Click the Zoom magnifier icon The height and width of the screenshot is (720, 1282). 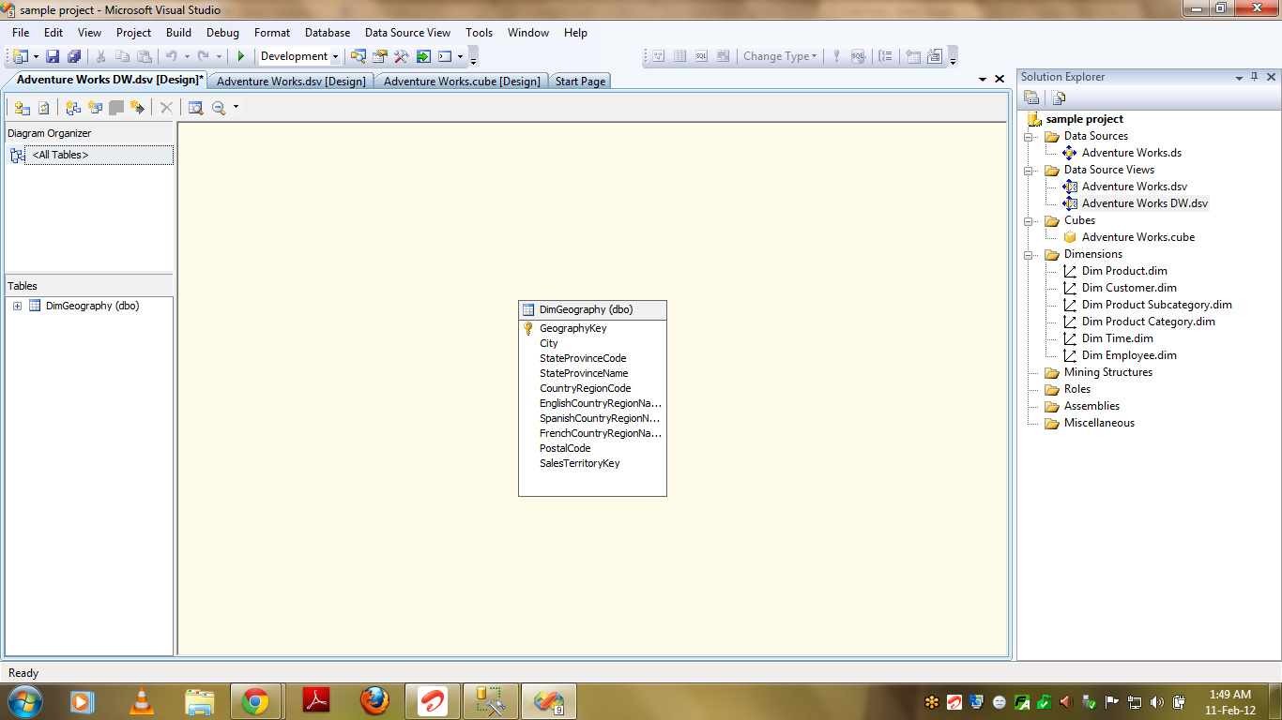click(x=219, y=108)
